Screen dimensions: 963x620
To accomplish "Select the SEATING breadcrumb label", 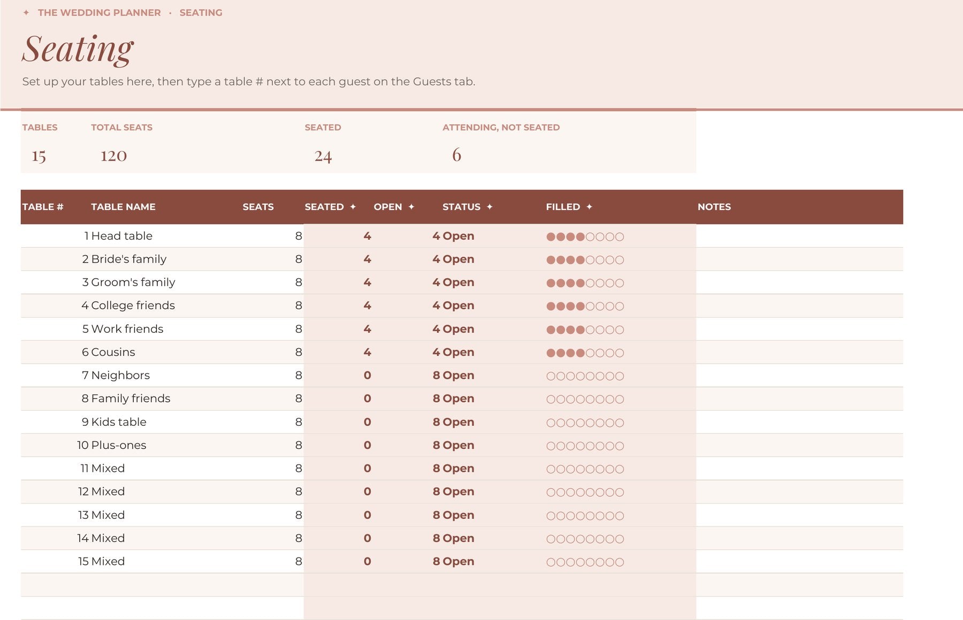I will click(x=201, y=12).
